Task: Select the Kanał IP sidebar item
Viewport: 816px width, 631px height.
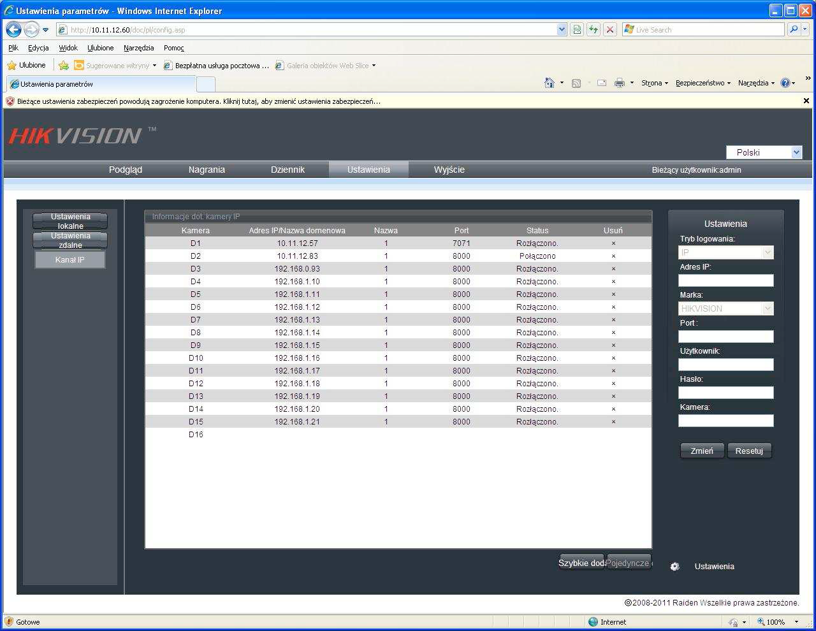Action: coord(70,260)
